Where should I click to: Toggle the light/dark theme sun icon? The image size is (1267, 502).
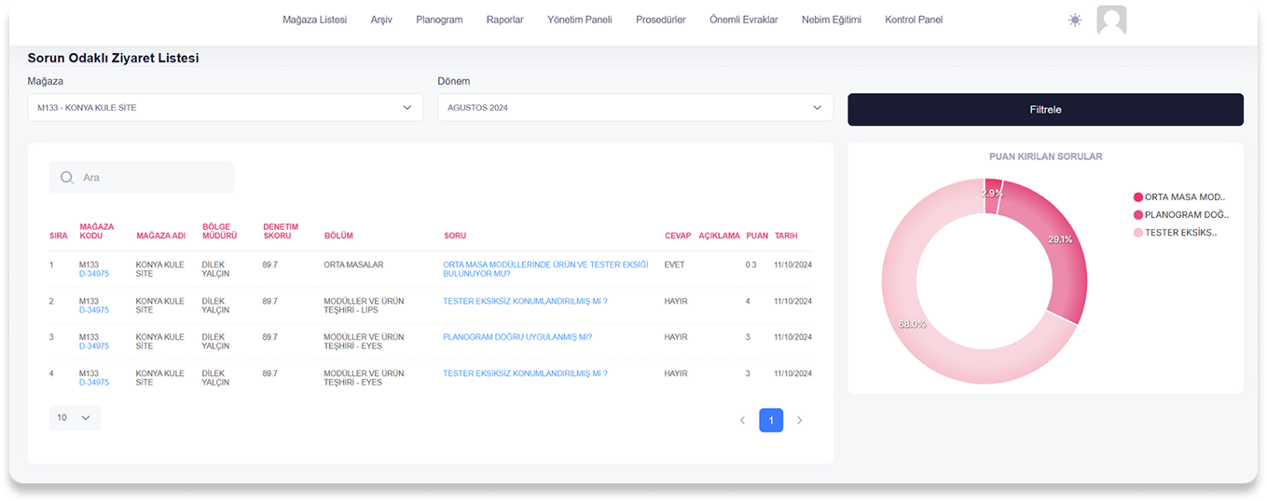(x=1075, y=20)
